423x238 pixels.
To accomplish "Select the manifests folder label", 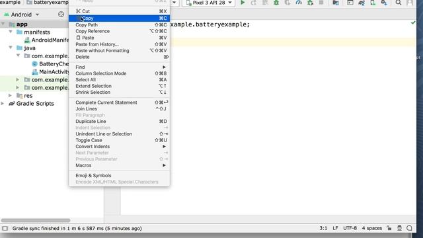I will point(37,32).
